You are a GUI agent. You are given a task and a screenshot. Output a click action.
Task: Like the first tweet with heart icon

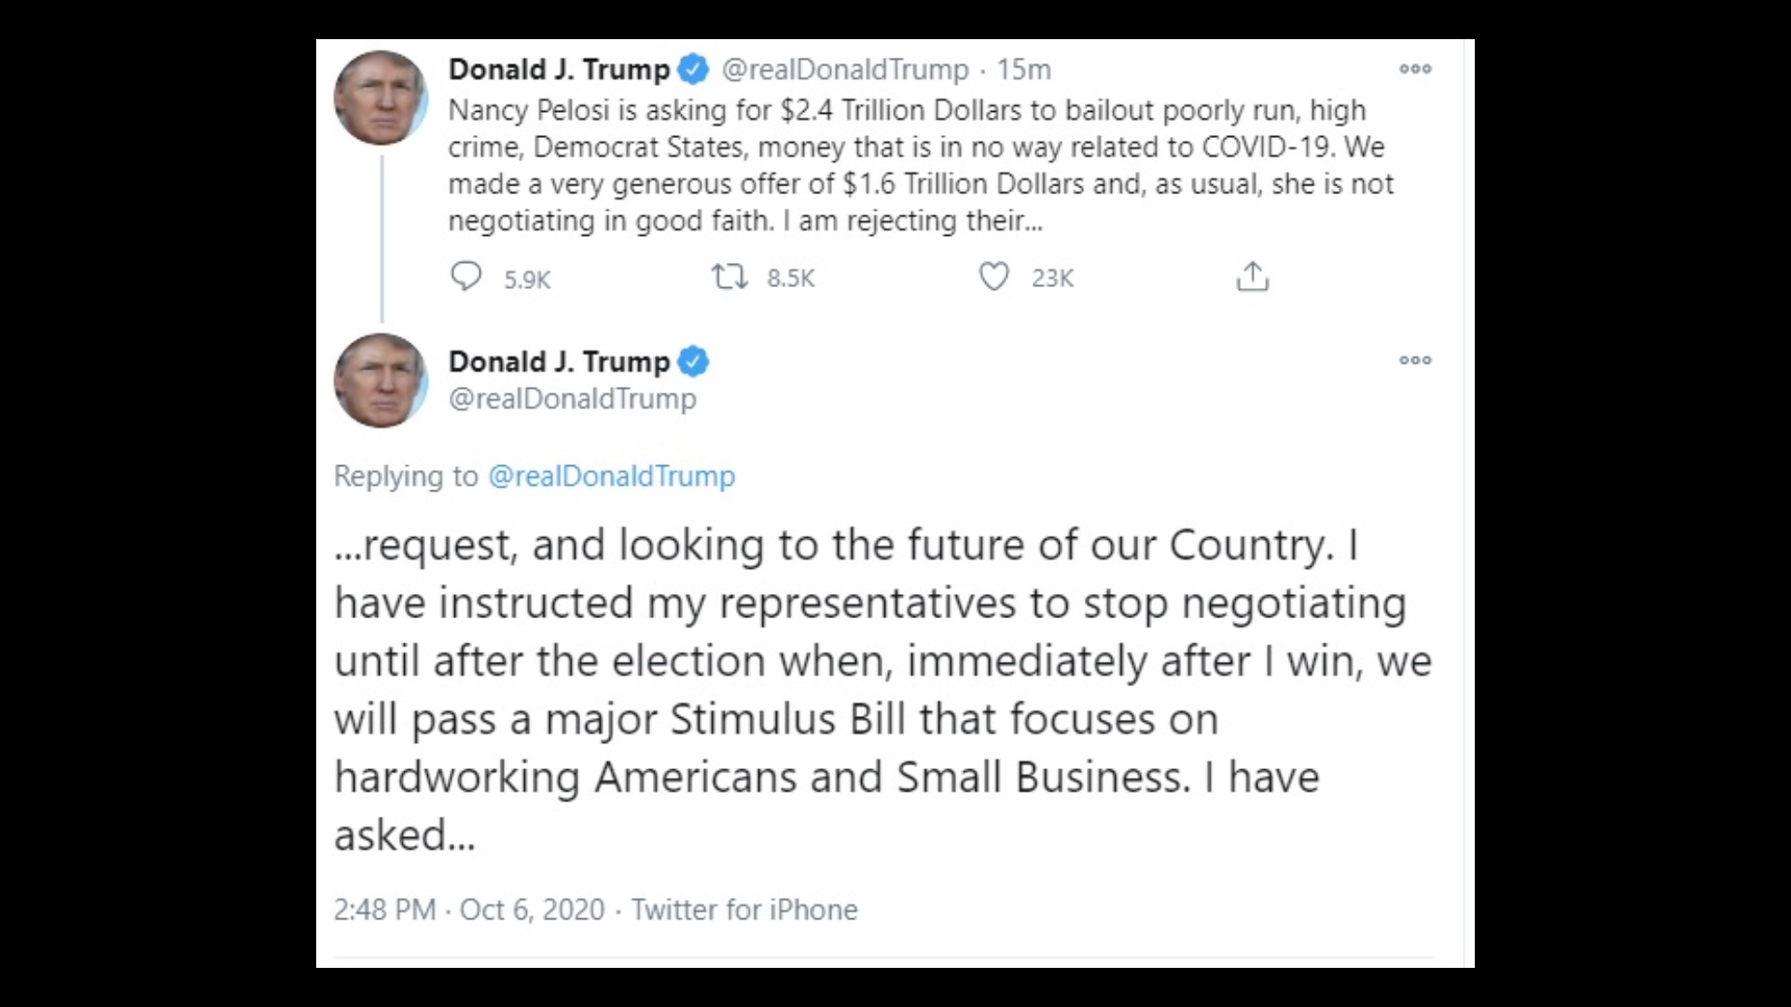[x=993, y=277]
